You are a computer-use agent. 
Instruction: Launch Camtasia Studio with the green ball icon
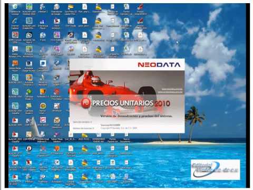tap(29, 94)
